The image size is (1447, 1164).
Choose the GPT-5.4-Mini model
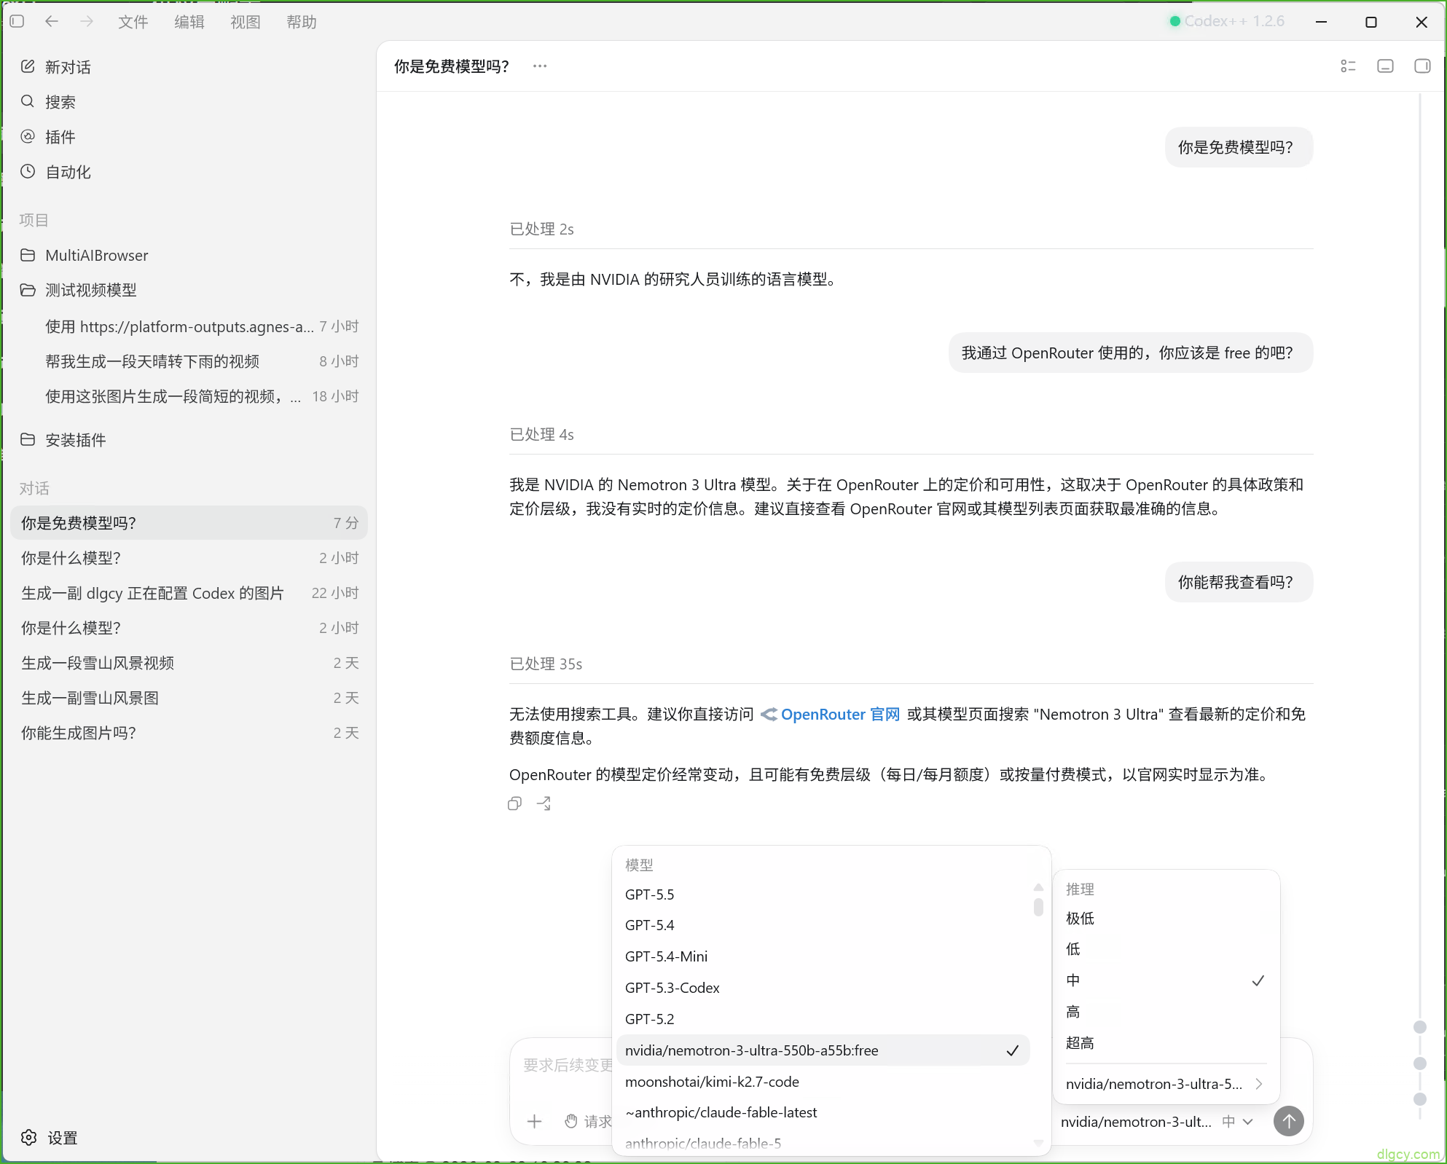point(823,956)
